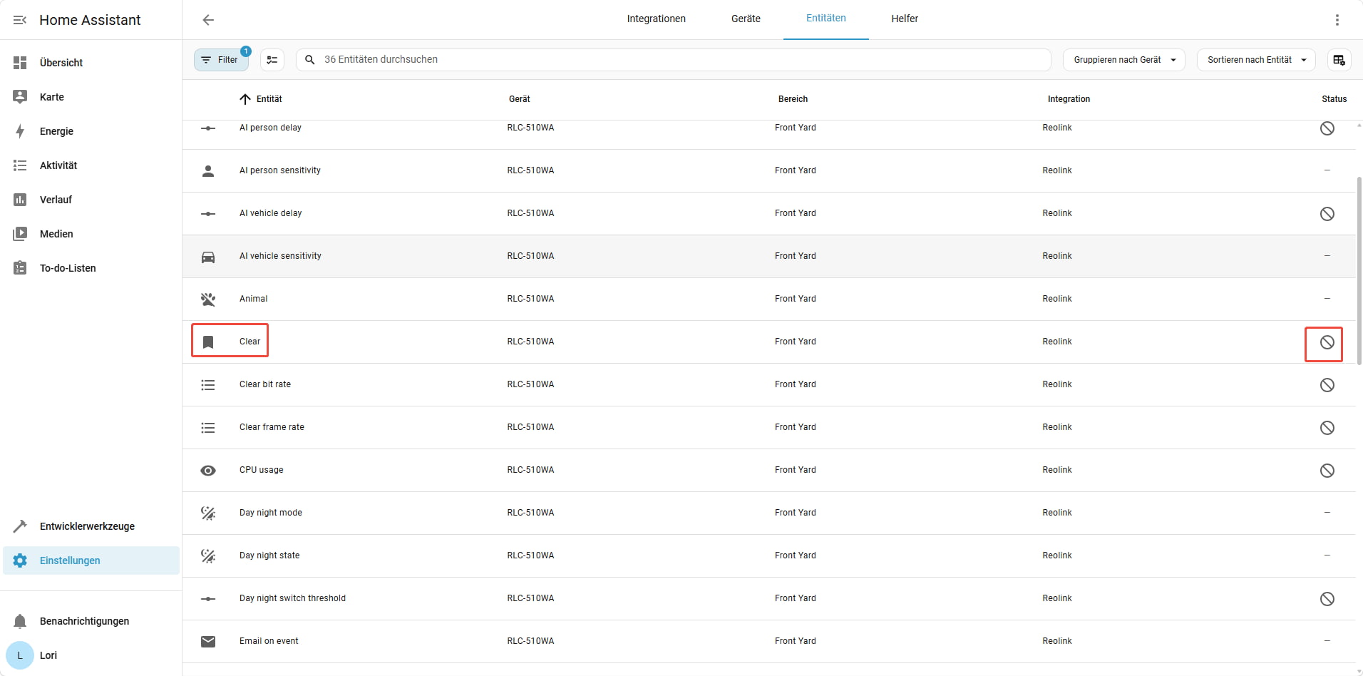Image resolution: width=1363 pixels, height=676 pixels.
Task: Click the AI person sensitivity person icon
Action: (x=208, y=171)
